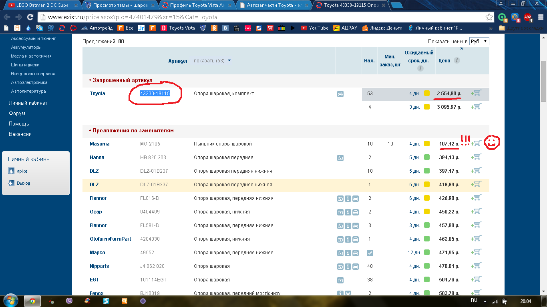Click the yellow delivery indicator in Masuma row
The width and height of the screenshot is (547, 307).
pos(427,144)
